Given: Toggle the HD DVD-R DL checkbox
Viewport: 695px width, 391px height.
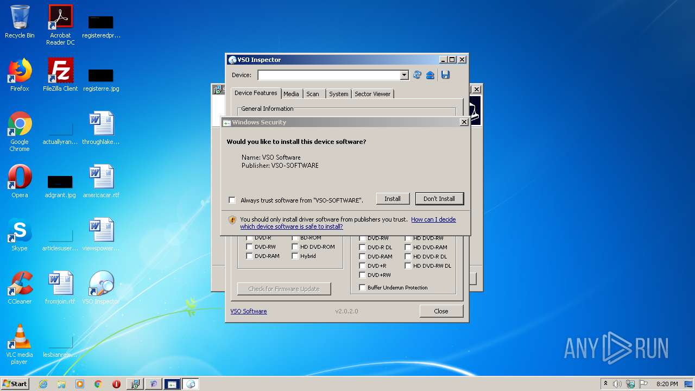Looking at the screenshot, I should (x=408, y=256).
